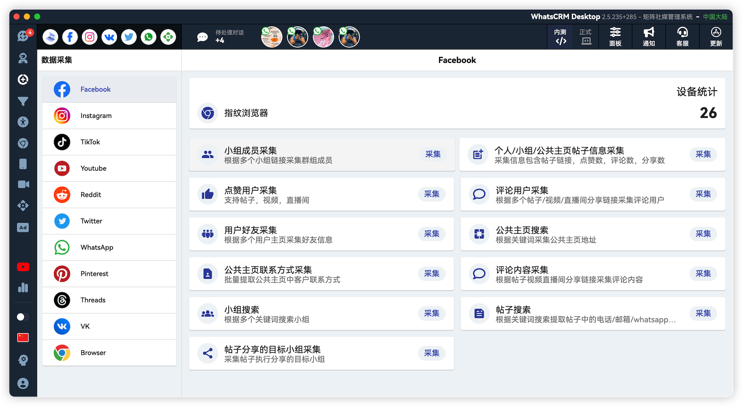742x406 pixels.
Task: Click the Ad tool icon in the left sidebar
Action: click(23, 227)
